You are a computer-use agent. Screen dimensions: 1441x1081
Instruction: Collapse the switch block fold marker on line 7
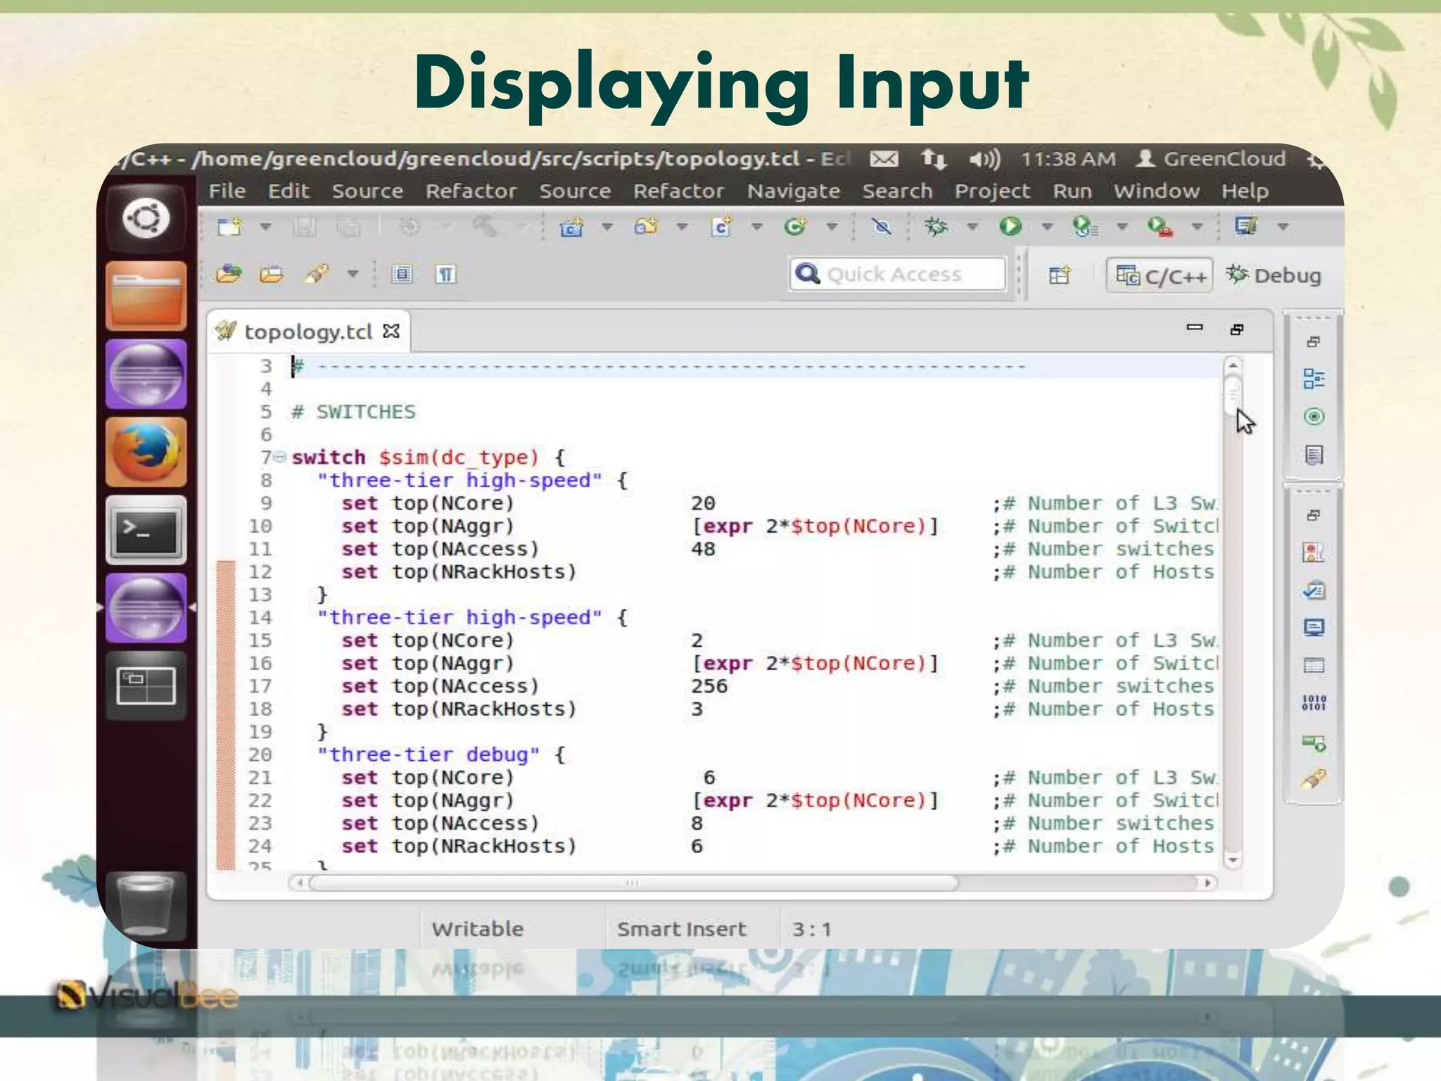coord(279,457)
